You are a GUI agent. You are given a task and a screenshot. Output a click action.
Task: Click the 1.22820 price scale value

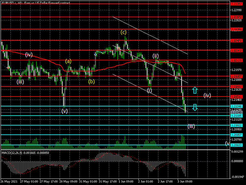coord(236,20)
